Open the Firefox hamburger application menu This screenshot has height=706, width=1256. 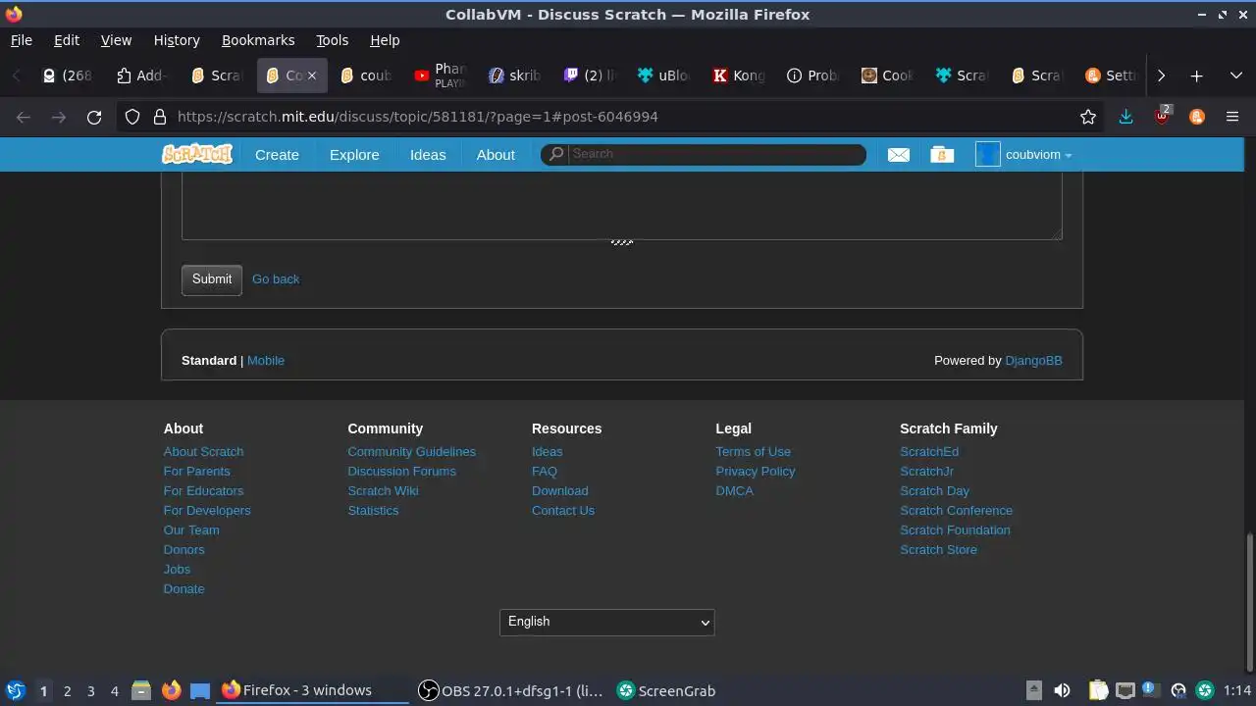[x=1232, y=117]
